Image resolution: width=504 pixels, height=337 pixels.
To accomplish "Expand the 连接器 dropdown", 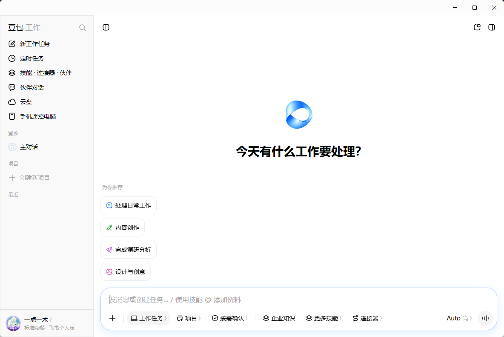I will pyautogui.click(x=367, y=318).
